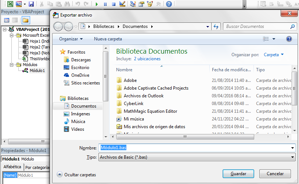Click the Reset stop icon
Image resolution: width=299 pixels, height=184 pixels.
(114, 4)
